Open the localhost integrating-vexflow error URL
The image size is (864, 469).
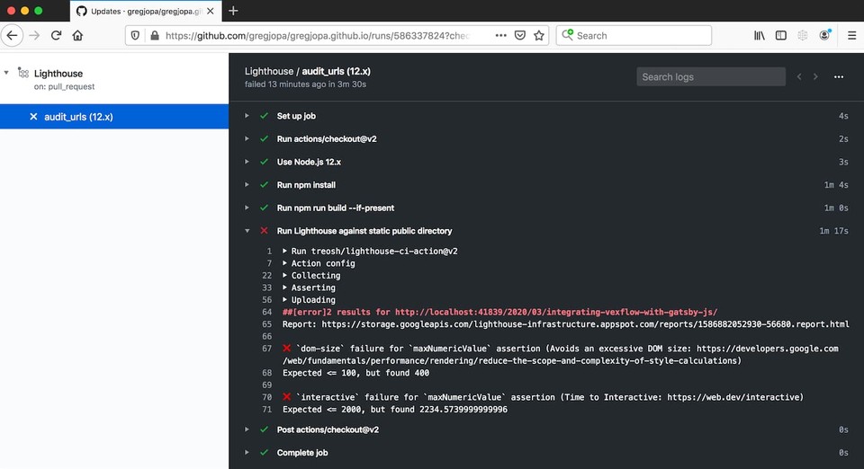click(556, 312)
